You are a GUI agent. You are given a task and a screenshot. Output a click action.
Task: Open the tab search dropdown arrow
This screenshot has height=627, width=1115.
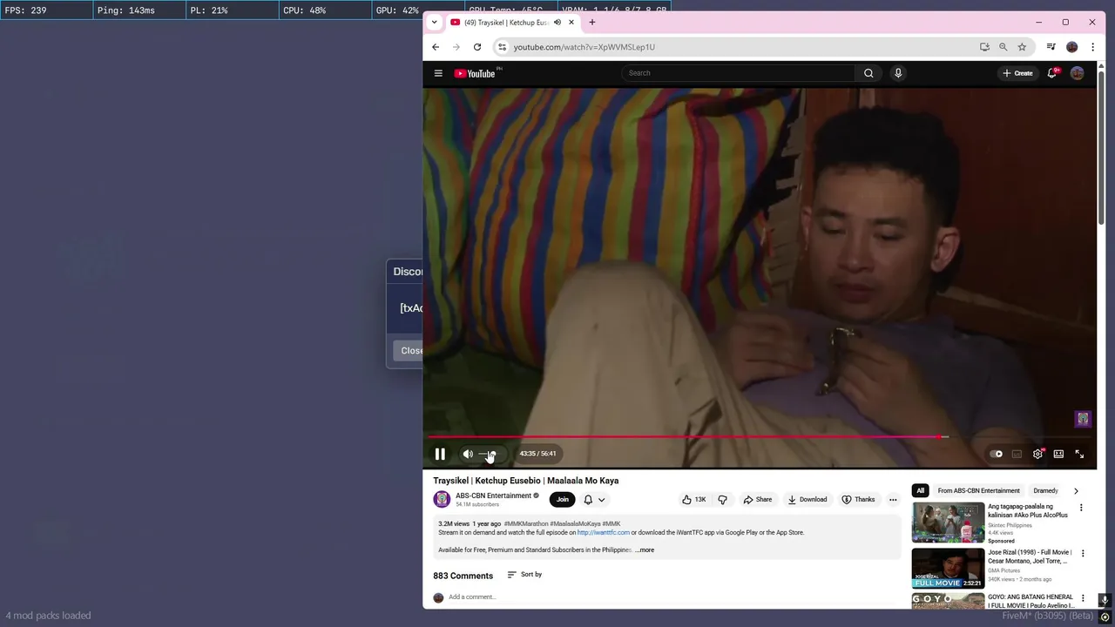pos(434,22)
